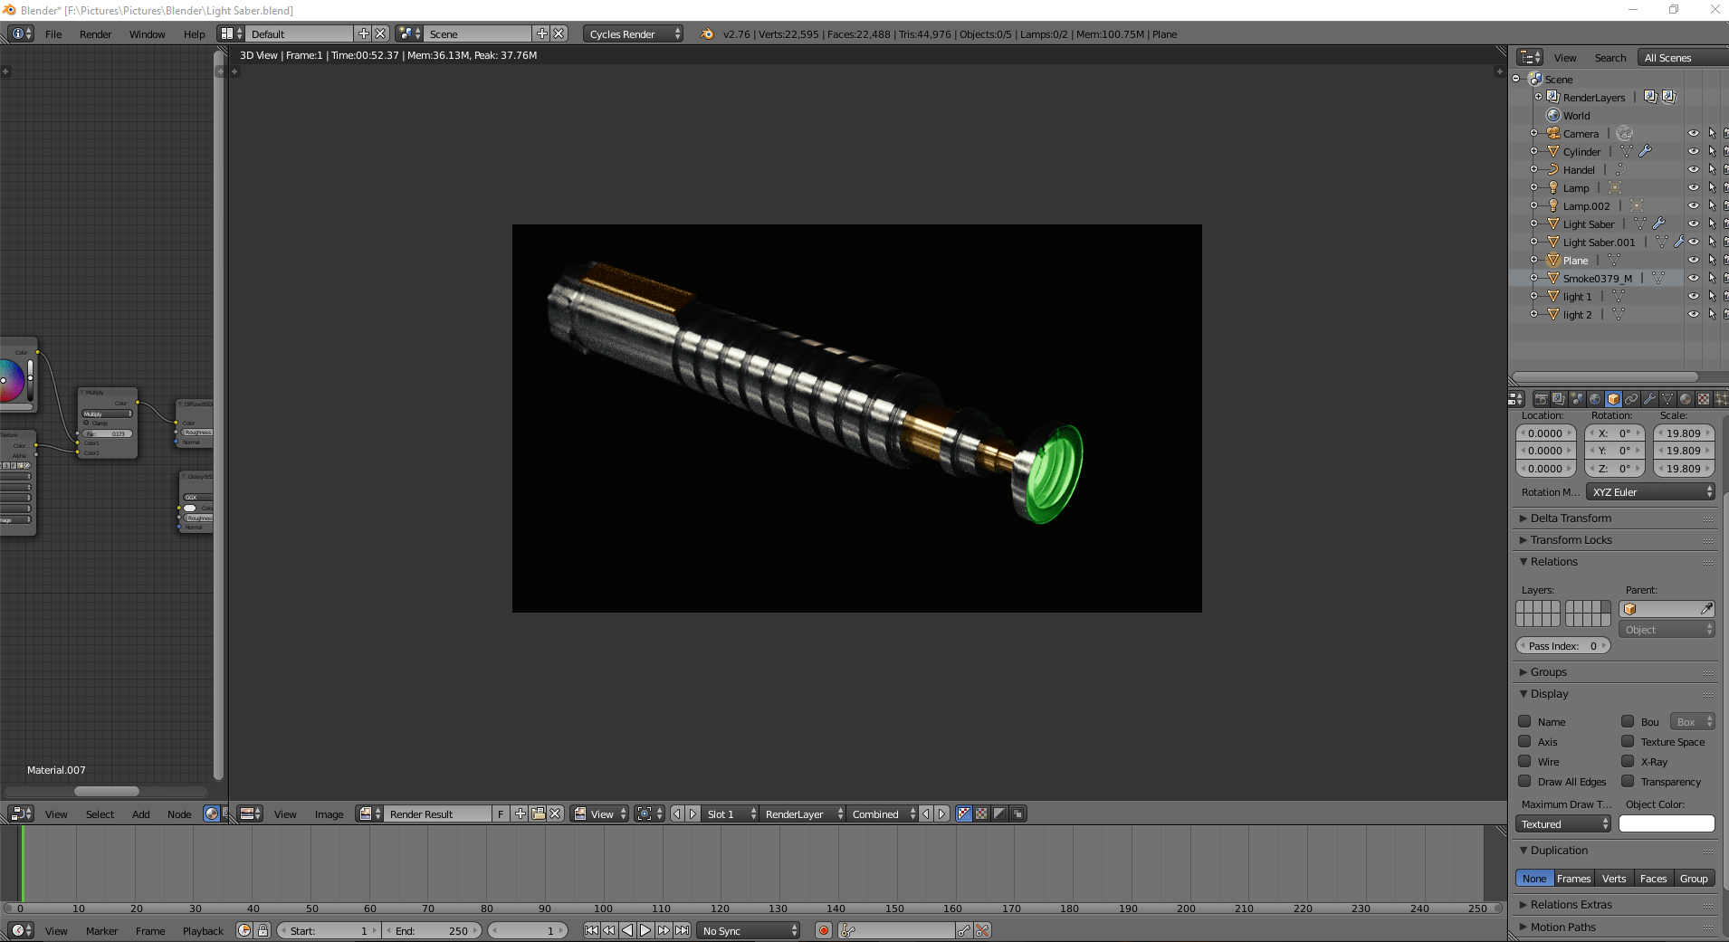
Task: Open the Render Layers properties tab
Action: tap(1558, 399)
